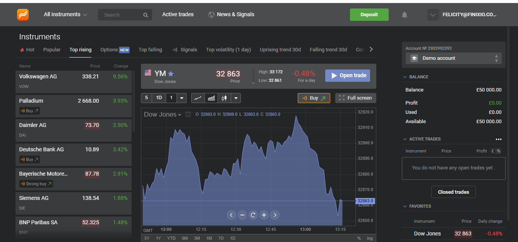Reset the chart view
518x242 pixels.
(x=253, y=215)
